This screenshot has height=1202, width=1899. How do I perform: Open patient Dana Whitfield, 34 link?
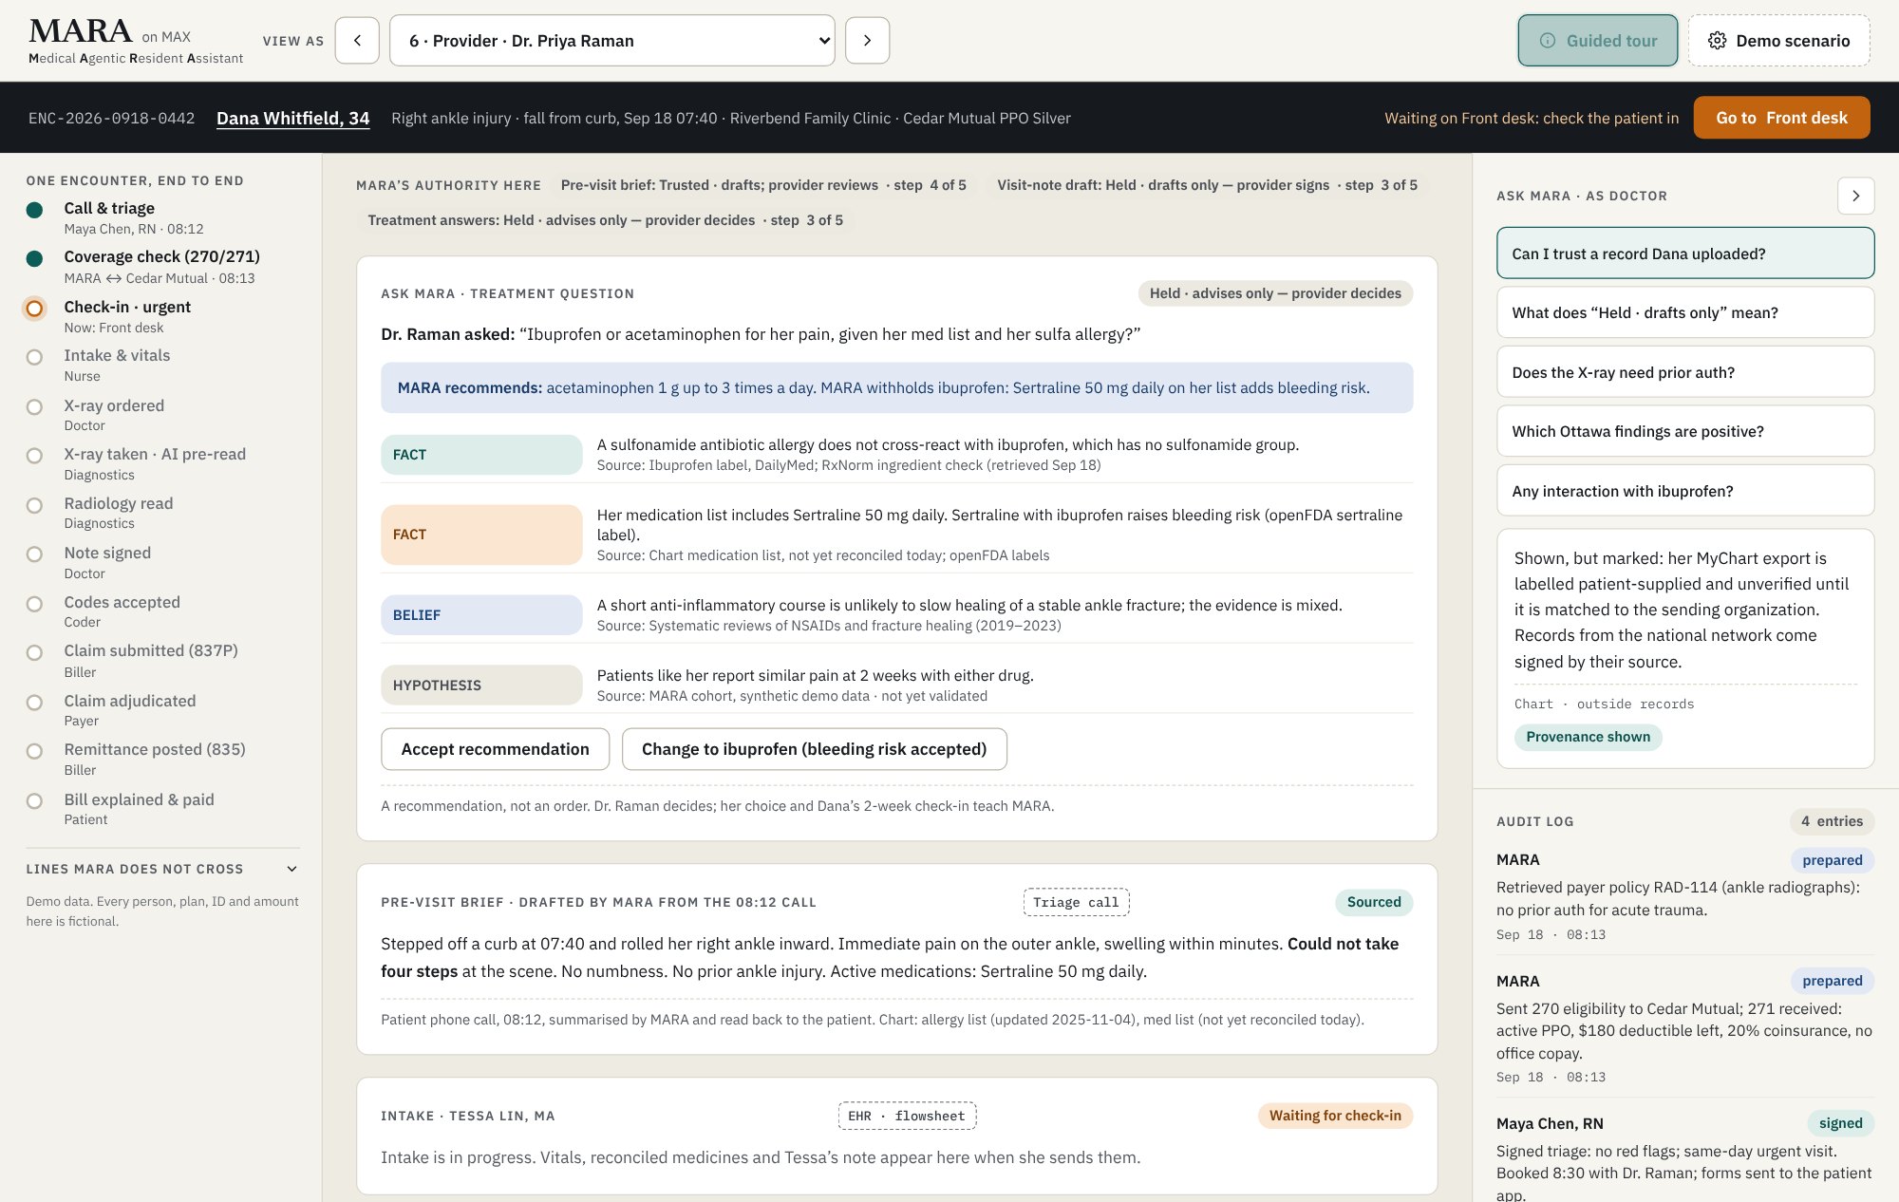click(x=292, y=118)
